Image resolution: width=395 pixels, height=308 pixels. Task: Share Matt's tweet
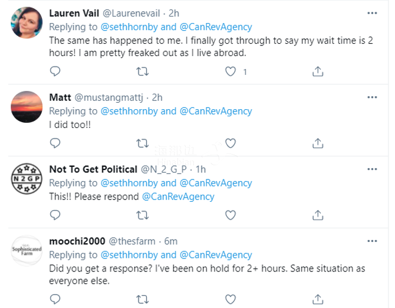click(317, 143)
